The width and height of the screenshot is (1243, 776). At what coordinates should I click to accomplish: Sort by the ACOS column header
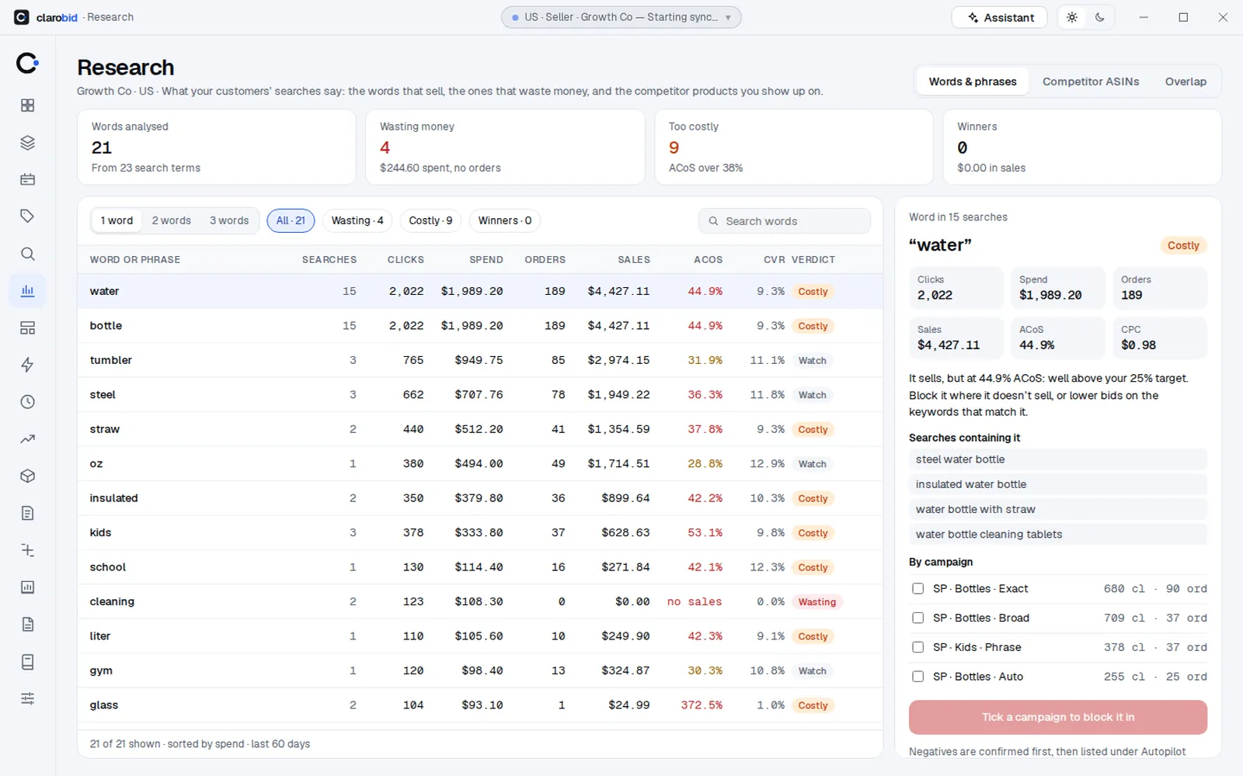708,260
